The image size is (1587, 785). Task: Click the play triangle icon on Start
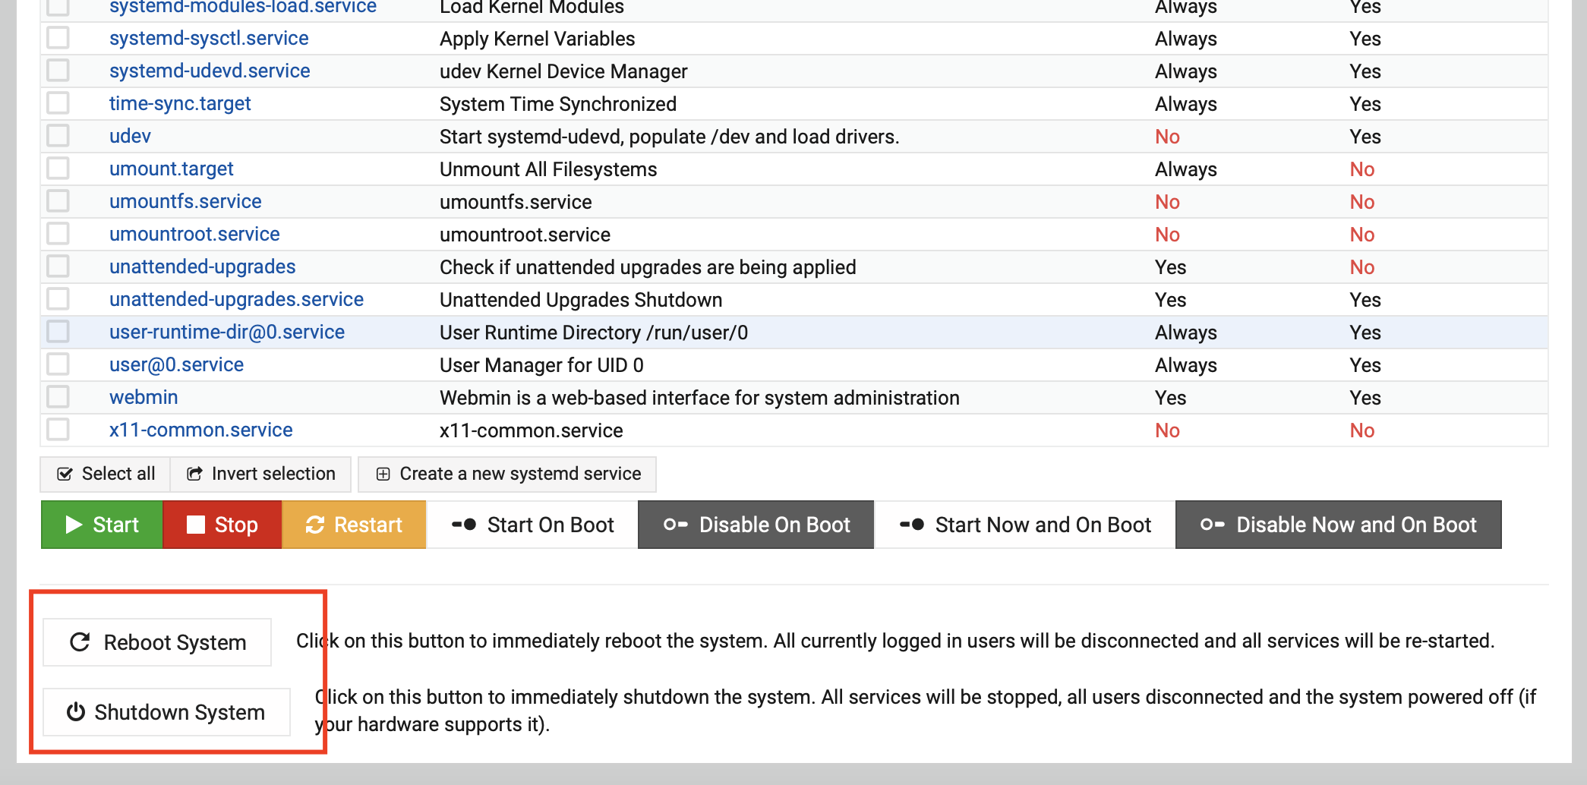(74, 525)
